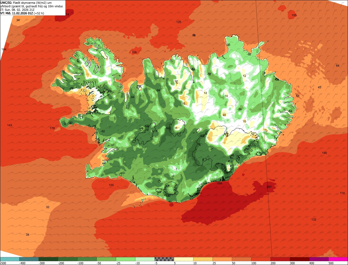Image resolution: width=348 pixels, height=265 pixels.
Task: Click the map value "-36" in east Iceland
Action: pyautogui.click(x=239, y=109)
